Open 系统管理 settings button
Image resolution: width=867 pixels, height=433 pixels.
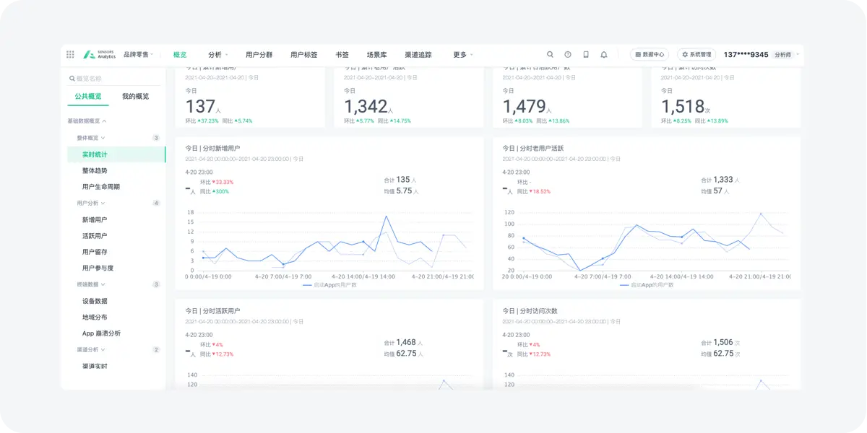(696, 54)
